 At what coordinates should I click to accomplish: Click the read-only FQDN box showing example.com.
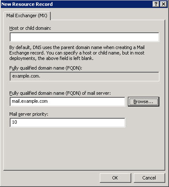tap(84, 76)
